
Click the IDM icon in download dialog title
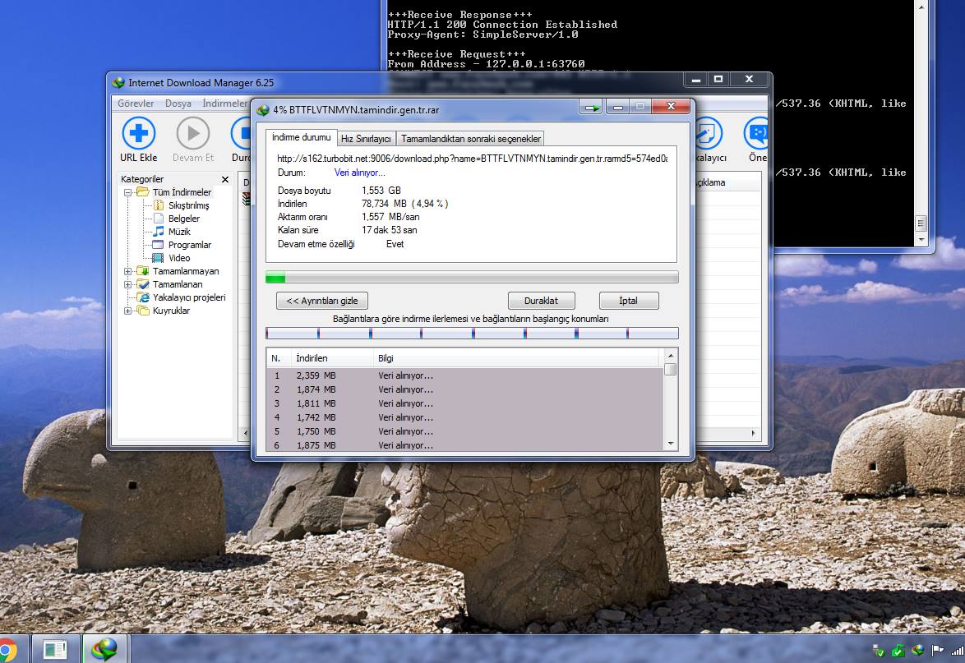pyautogui.click(x=263, y=110)
